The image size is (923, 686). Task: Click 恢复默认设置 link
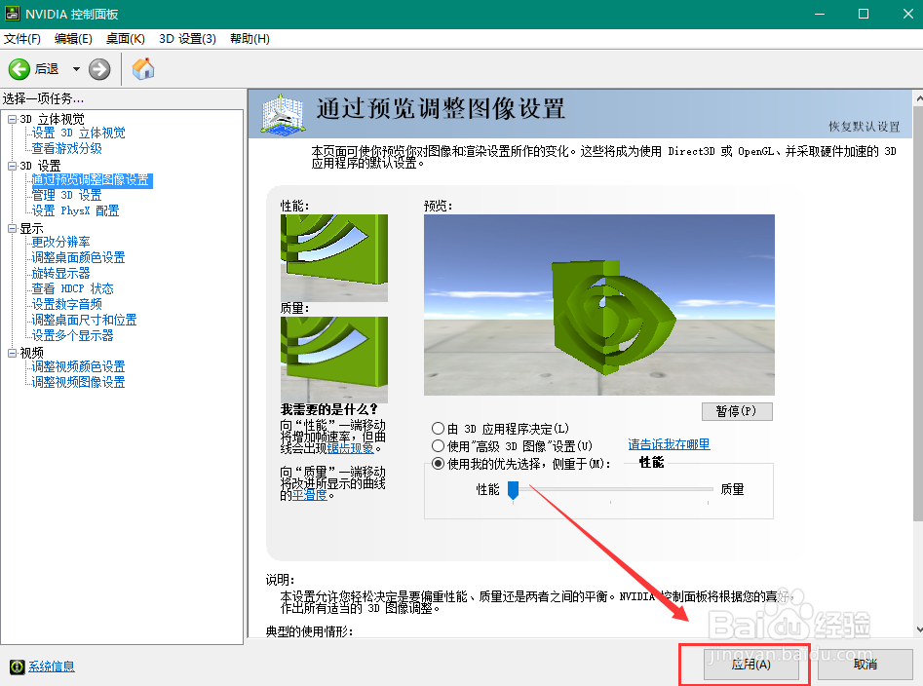(x=865, y=127)
